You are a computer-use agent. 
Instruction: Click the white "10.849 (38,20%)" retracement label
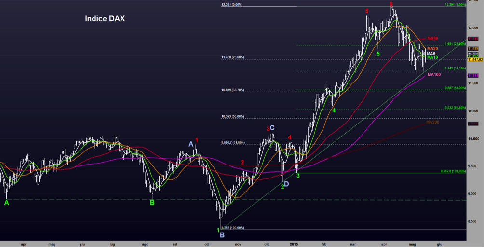233,90
